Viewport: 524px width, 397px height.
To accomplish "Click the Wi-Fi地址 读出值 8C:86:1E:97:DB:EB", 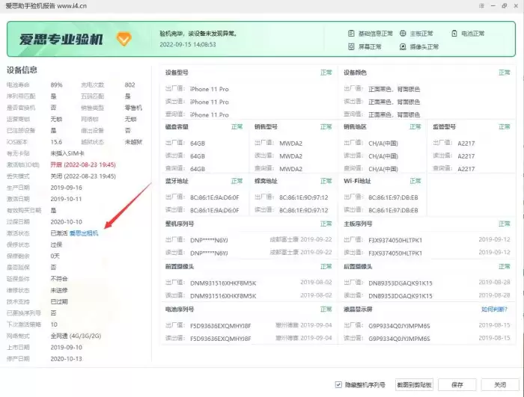I will [x=393, y=211].
